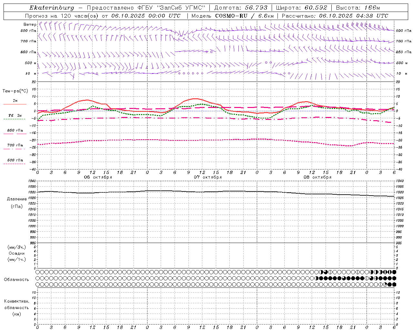
Task: Click the 'Td 2м' dew point legend label
Action: click(x=15, y=115)
